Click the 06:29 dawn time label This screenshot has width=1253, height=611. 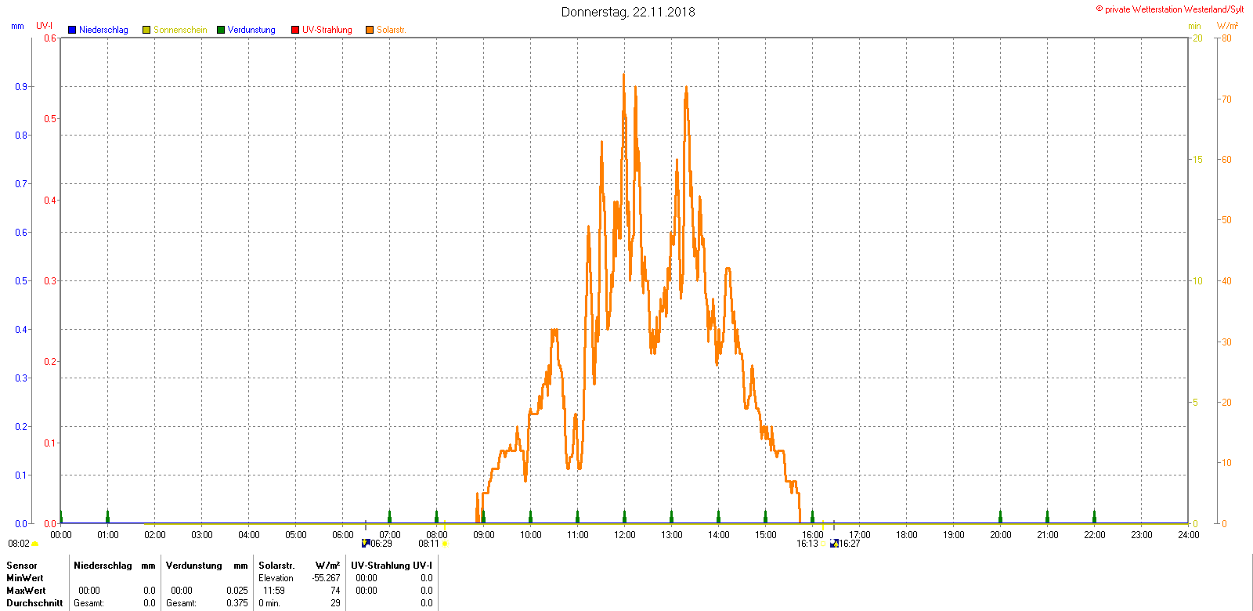coord(381,544)
